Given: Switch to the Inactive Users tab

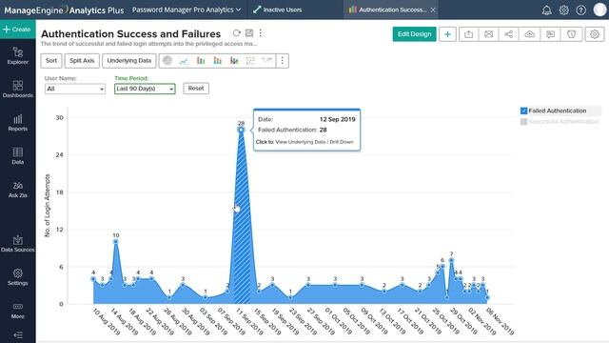Looking at the screenshot, I should click(277, 10).
